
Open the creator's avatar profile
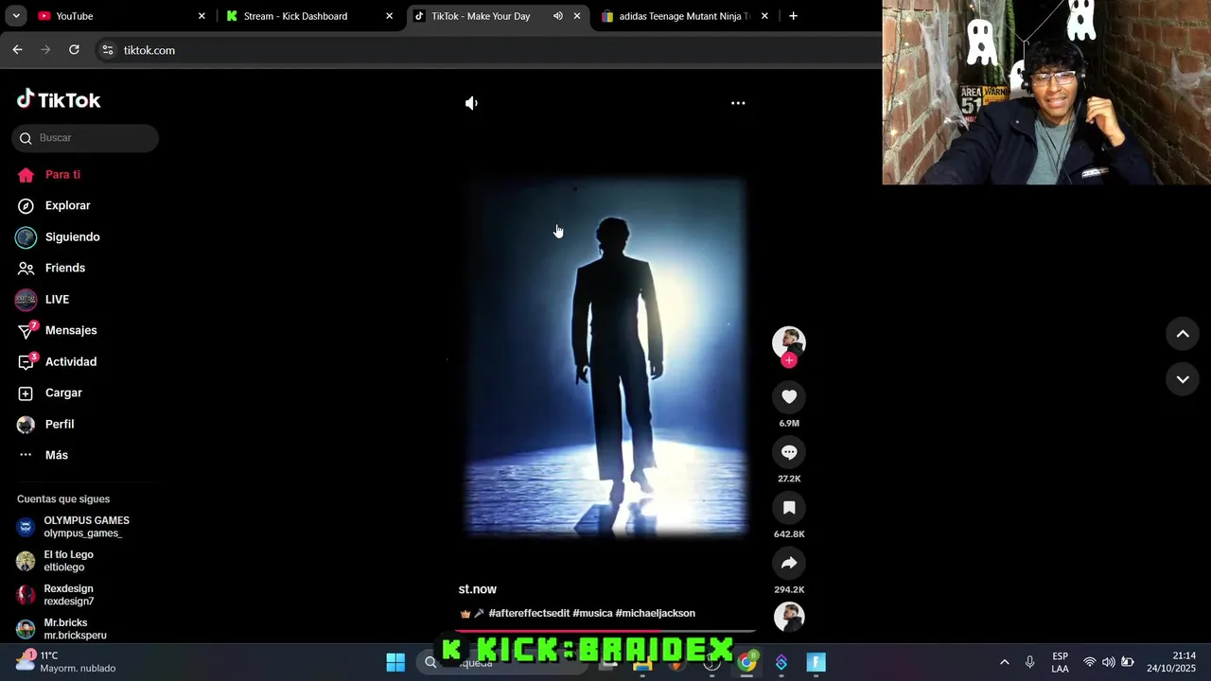pos(789,341)
